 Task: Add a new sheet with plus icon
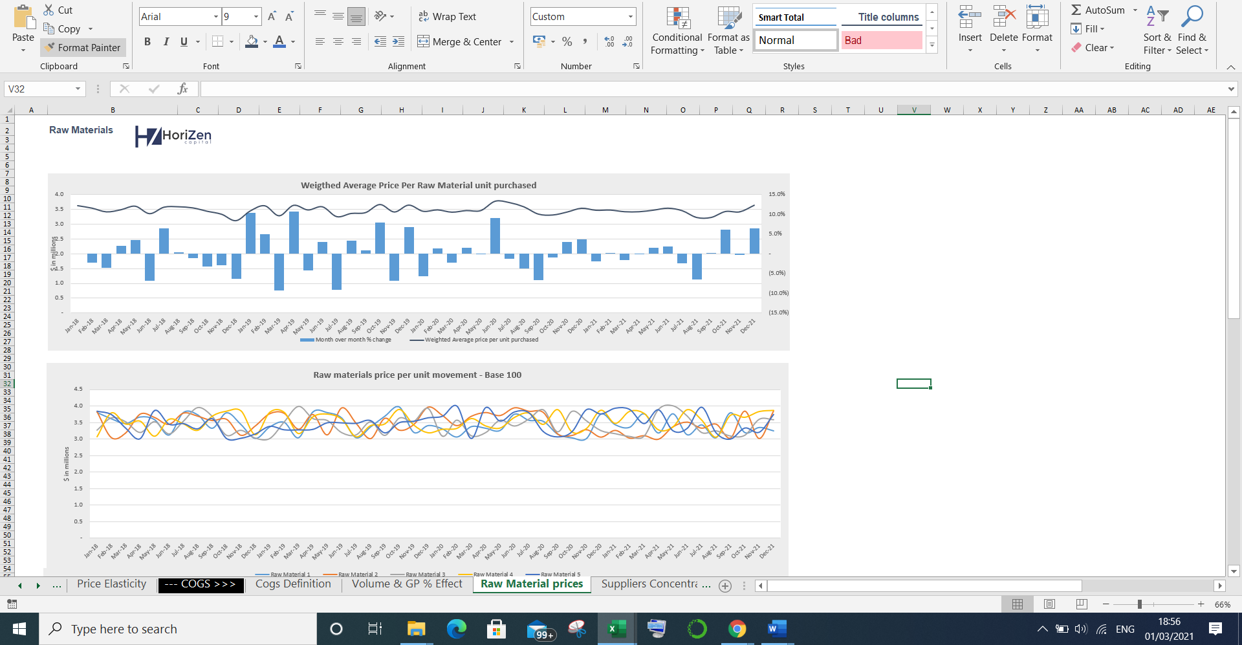pos(725,585)
